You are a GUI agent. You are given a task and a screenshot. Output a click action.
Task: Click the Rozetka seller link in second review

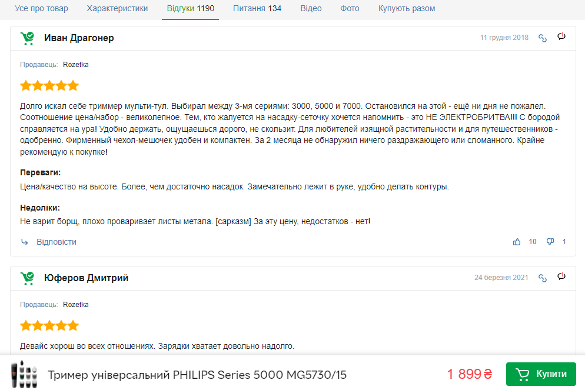click(76, 305)
